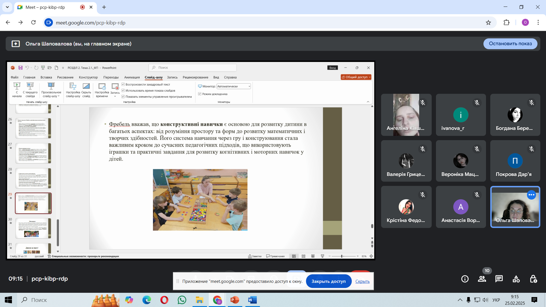546x307 pixels.
Task: Collapse the PowerPoint ribbon chevron
Action: (368, 102)
